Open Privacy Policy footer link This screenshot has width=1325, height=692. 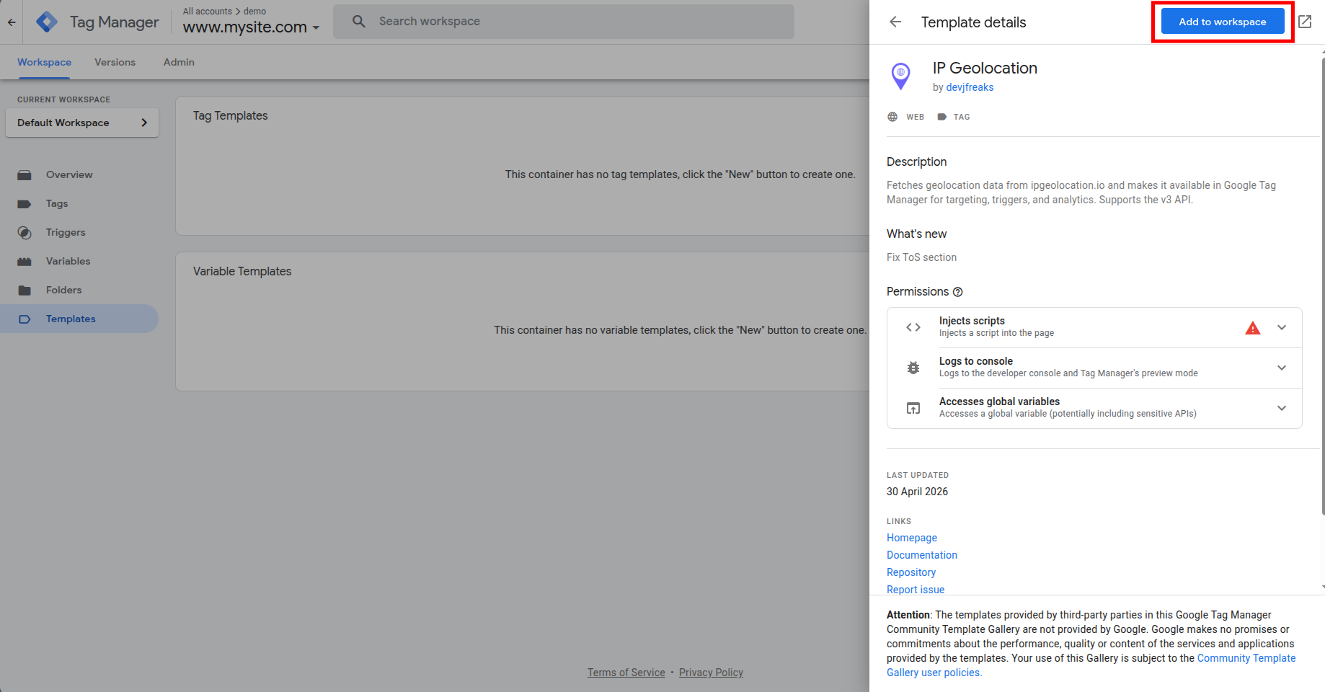[x=711, y=673]
